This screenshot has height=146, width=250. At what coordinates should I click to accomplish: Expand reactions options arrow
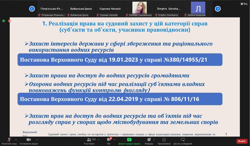coord(154,140)
